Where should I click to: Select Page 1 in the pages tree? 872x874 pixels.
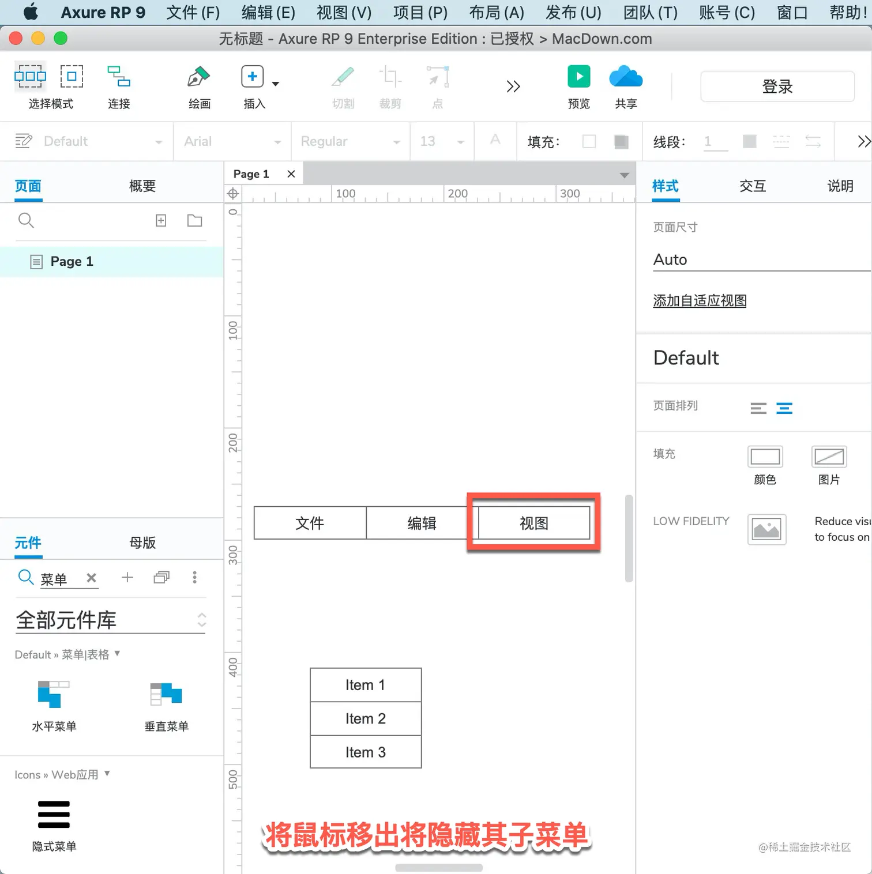click(x=111, y=262)
